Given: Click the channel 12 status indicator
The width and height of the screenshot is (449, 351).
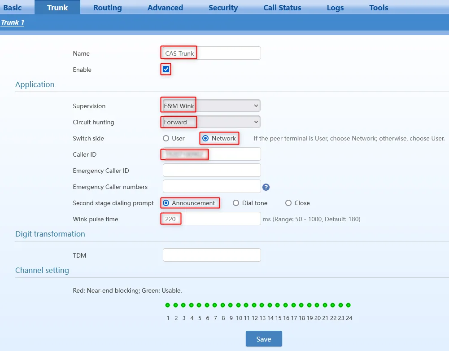Looking at the screenshot, I should (254, 305).
